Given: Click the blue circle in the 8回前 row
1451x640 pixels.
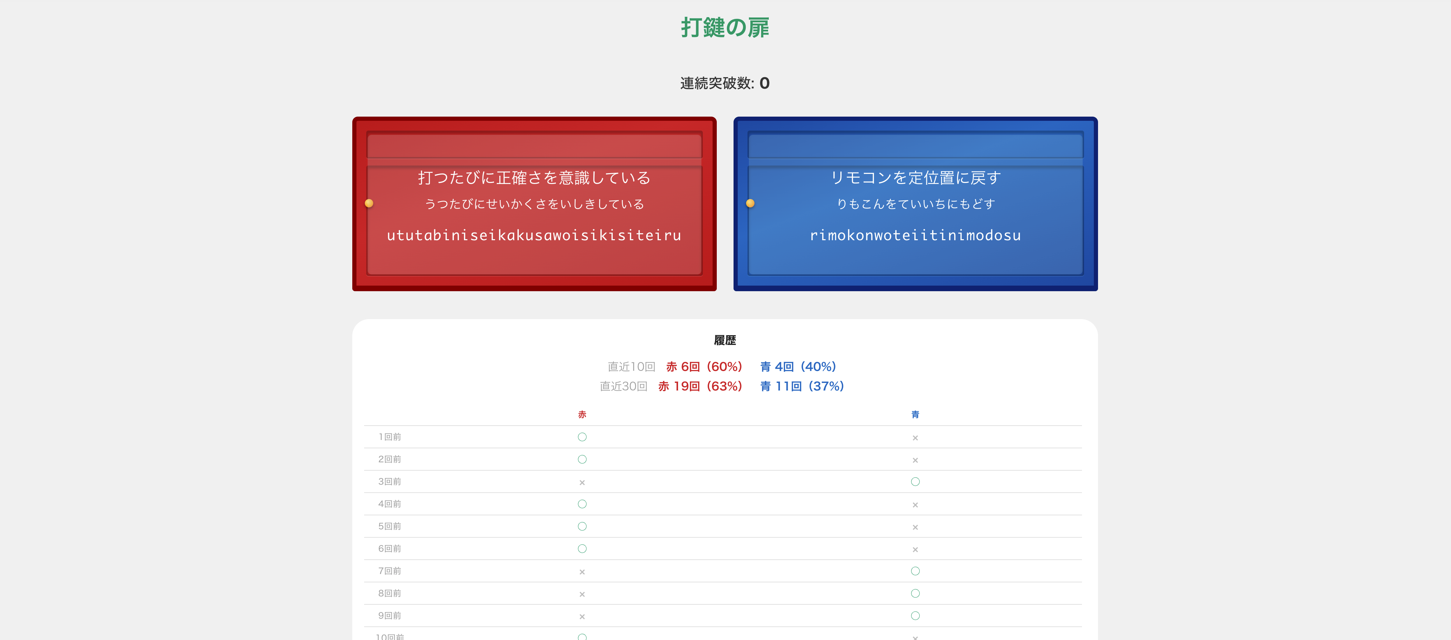Looking at the screenshot, I should 915,593.
